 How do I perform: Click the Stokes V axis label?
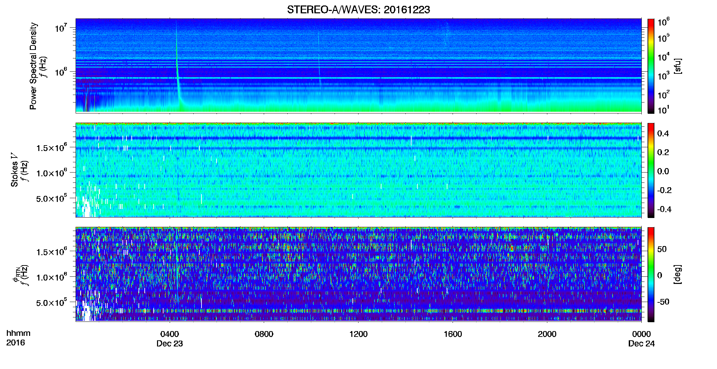(x=14, y=170)
